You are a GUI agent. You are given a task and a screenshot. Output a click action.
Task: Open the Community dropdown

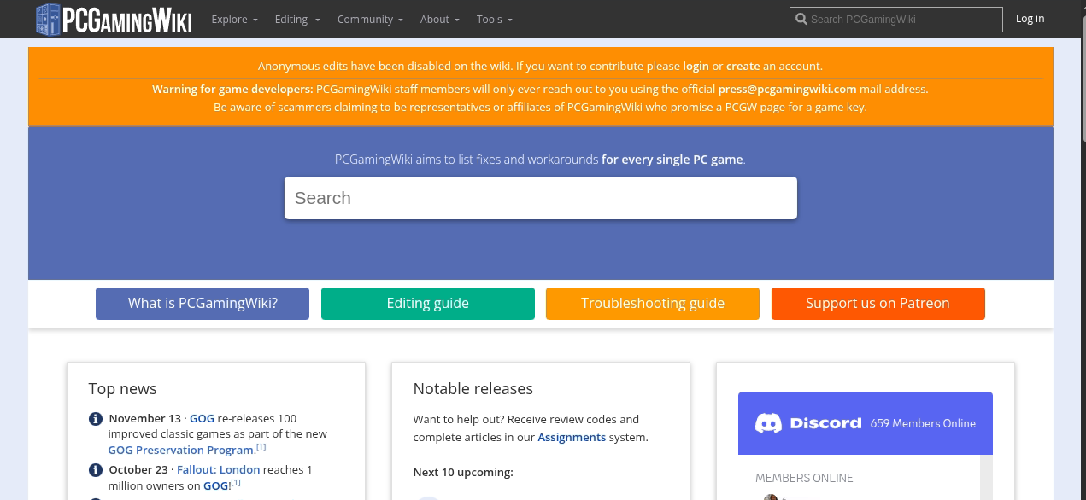(370, 19)
